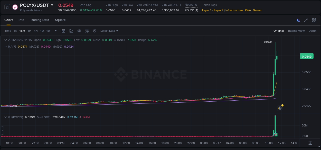The image size is (321, 150).
Task: Favorite POLYX/USDT using the star icon
Action: pyautogui.click(x=7, y=7)
